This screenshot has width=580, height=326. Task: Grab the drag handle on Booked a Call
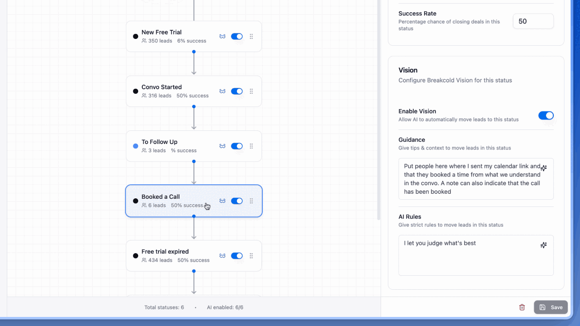[x=251, y=201]
